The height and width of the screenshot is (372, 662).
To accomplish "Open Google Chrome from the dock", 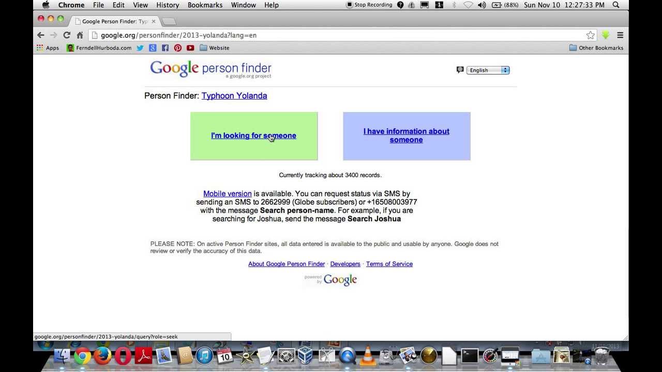I will point(82,355).
